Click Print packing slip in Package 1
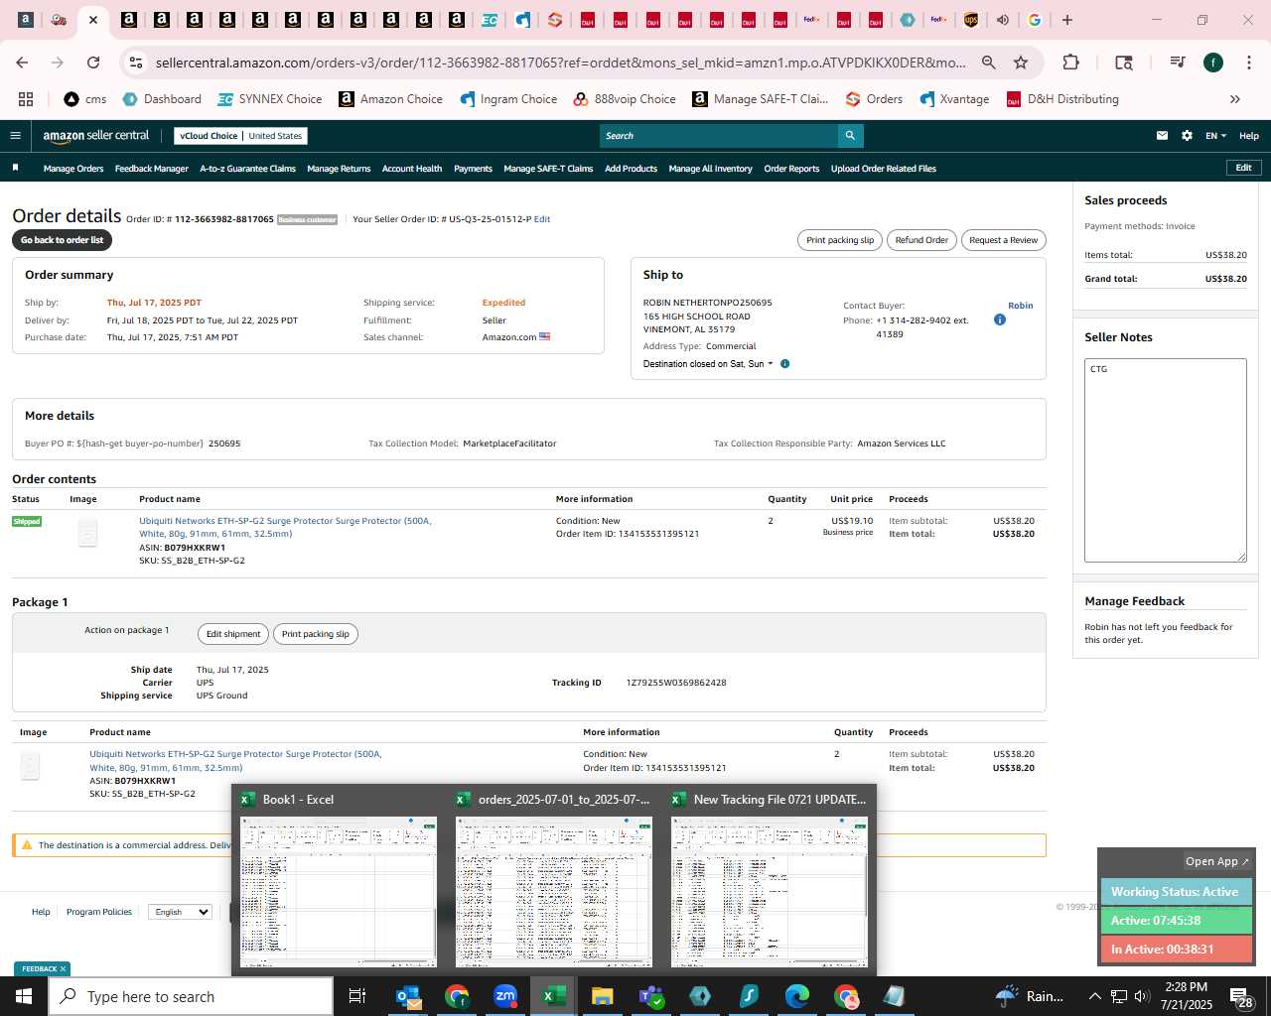 click(316, 634)
